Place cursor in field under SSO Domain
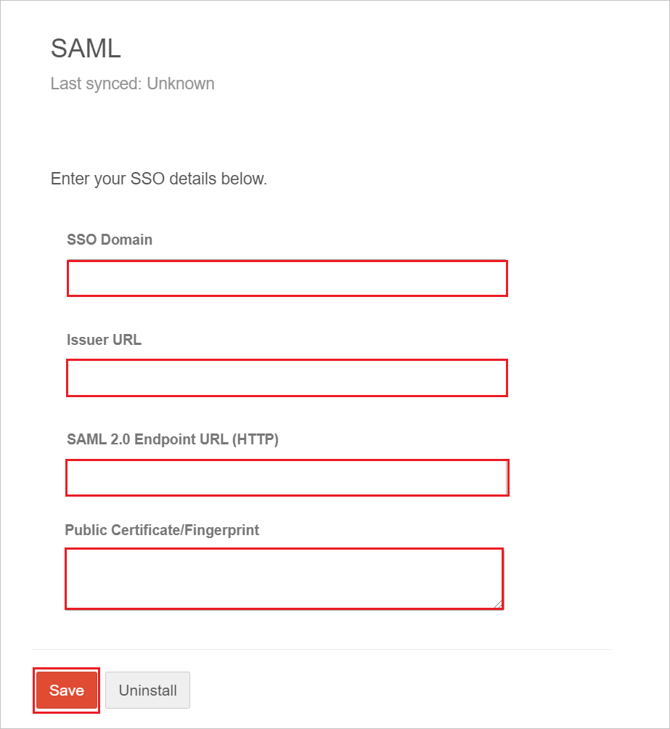This screenshot has height=729, width=670. coord(287,279)
